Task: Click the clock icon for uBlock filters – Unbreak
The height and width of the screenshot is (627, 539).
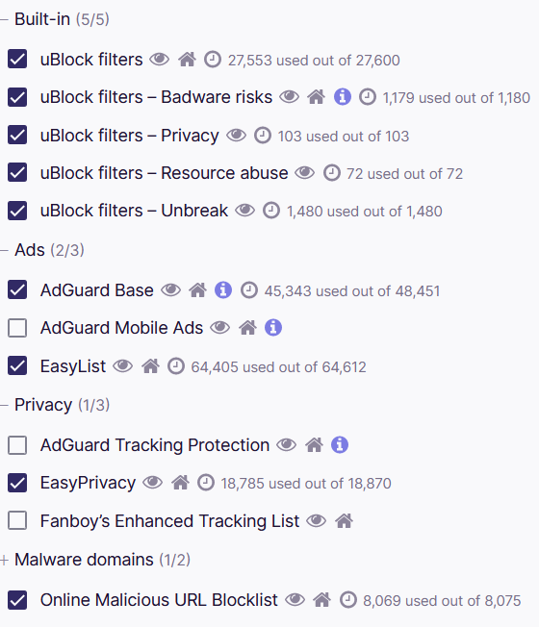Action: click(271, 211)
